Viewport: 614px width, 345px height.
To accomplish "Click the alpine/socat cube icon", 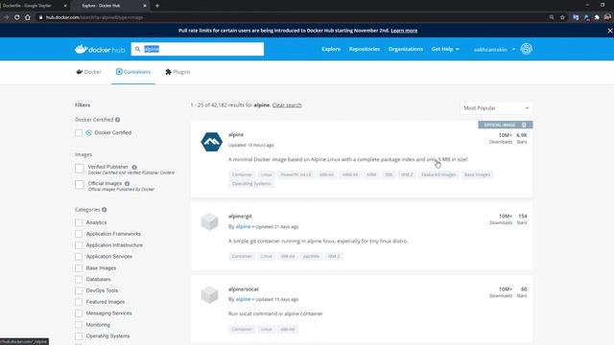I will (x=209, y=294).
